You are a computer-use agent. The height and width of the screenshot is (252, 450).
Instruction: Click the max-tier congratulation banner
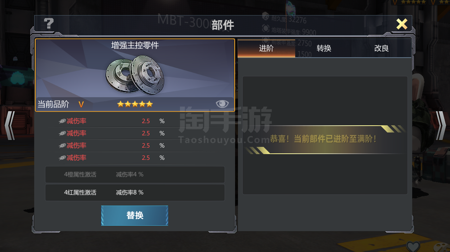coord(325,139)
